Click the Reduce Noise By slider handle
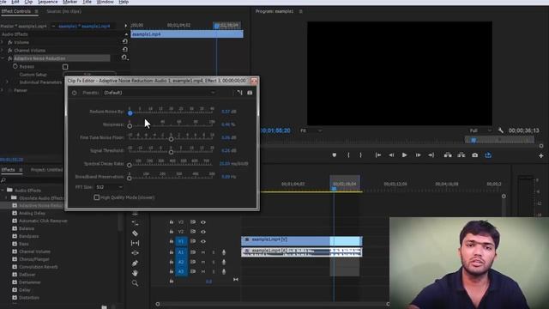 [x=130, y=112]
